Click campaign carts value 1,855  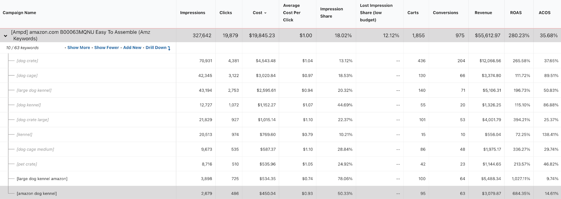[x=418, y=35]
